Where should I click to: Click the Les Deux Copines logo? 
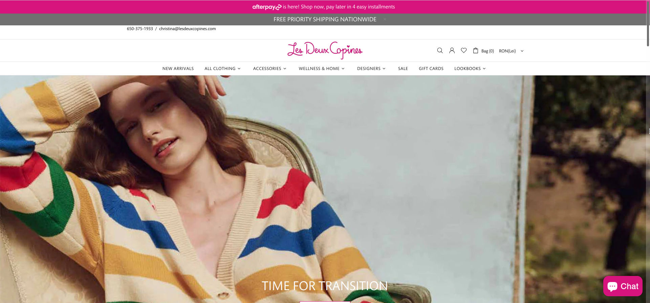point(325,50)
